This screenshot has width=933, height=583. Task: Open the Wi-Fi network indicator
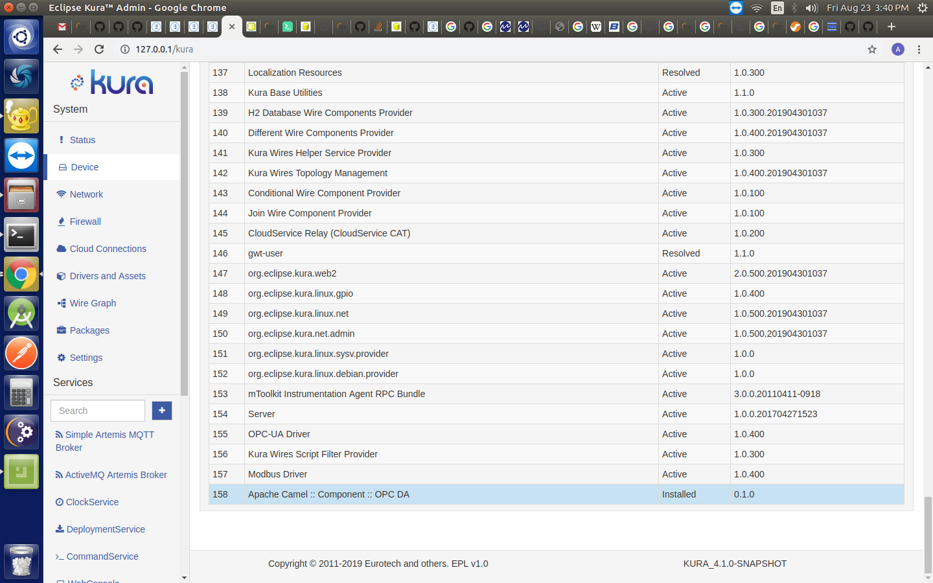click(x=757, y=8)
